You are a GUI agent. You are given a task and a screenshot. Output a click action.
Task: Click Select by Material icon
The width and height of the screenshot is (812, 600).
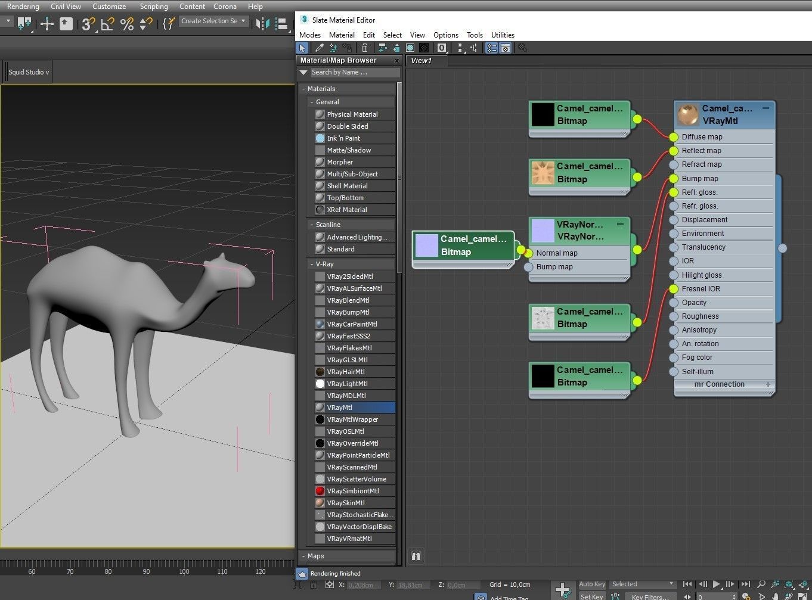(523, 48)
